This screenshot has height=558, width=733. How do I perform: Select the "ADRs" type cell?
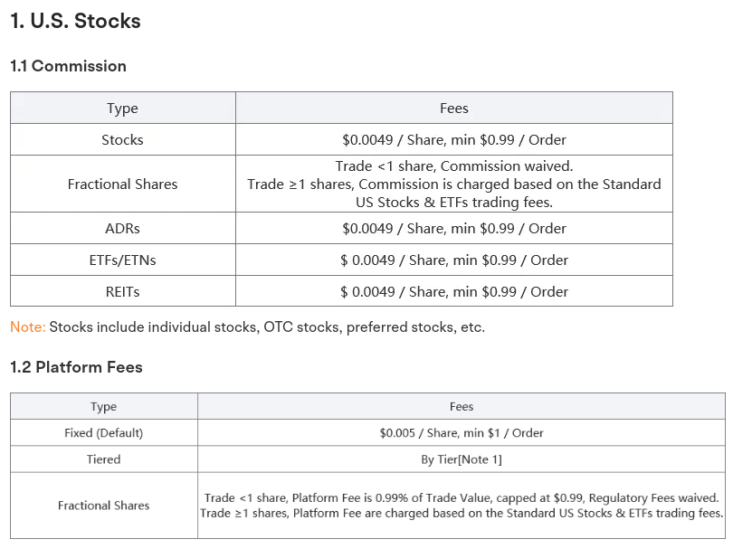coord(122,229)
